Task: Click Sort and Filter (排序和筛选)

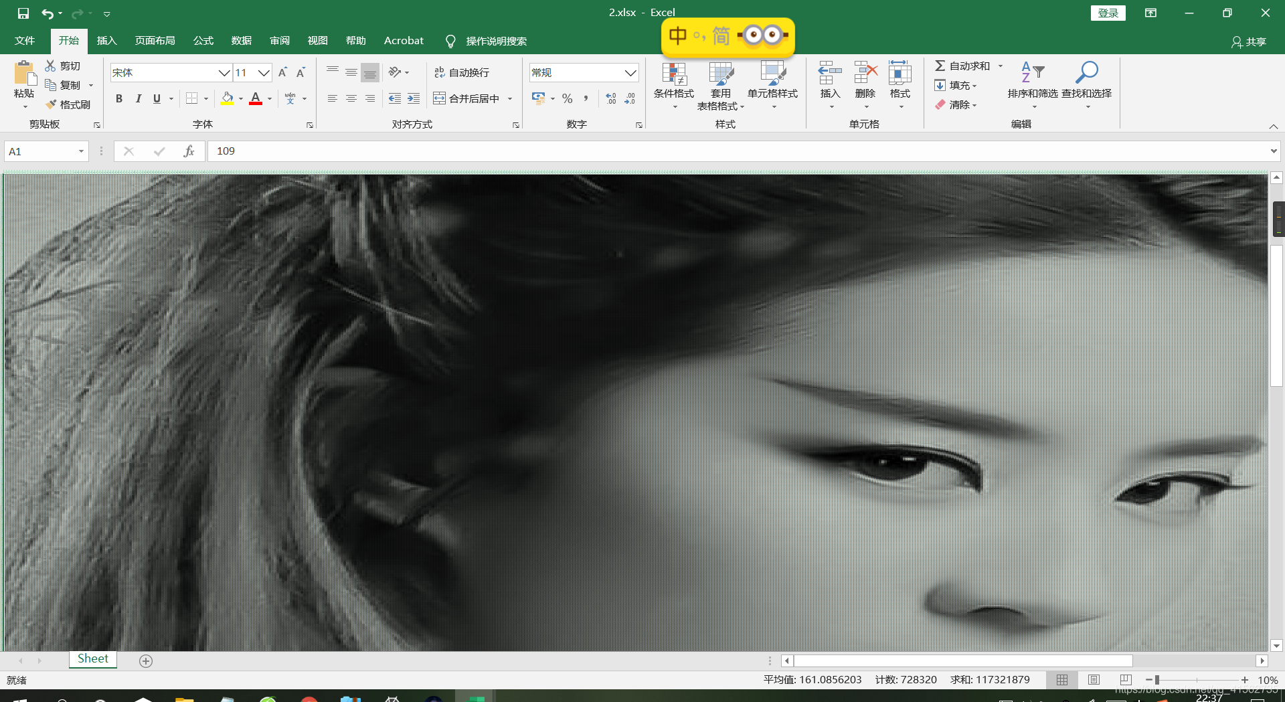Action: 1033,86
